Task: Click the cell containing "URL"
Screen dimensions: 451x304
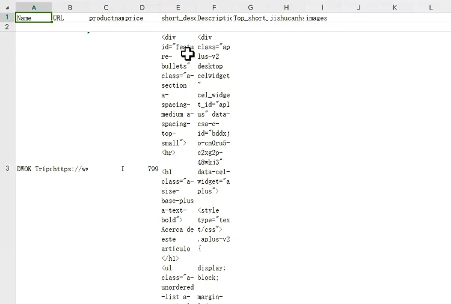Action: 70,17
